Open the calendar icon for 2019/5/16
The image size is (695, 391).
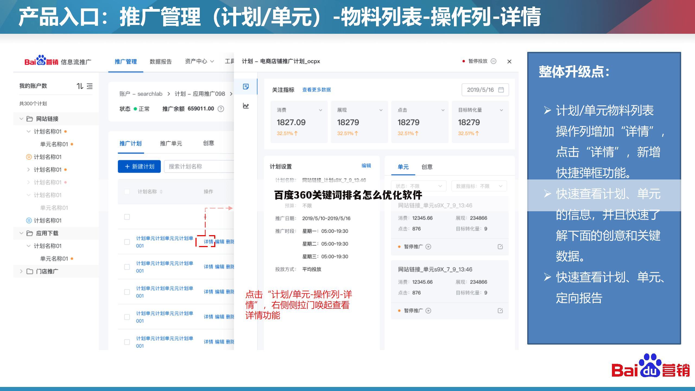(x=501, y=90)
